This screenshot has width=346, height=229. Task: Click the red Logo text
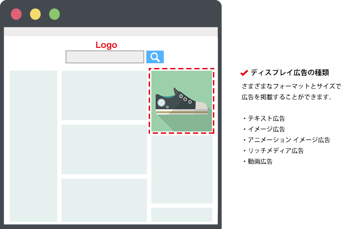106,45
